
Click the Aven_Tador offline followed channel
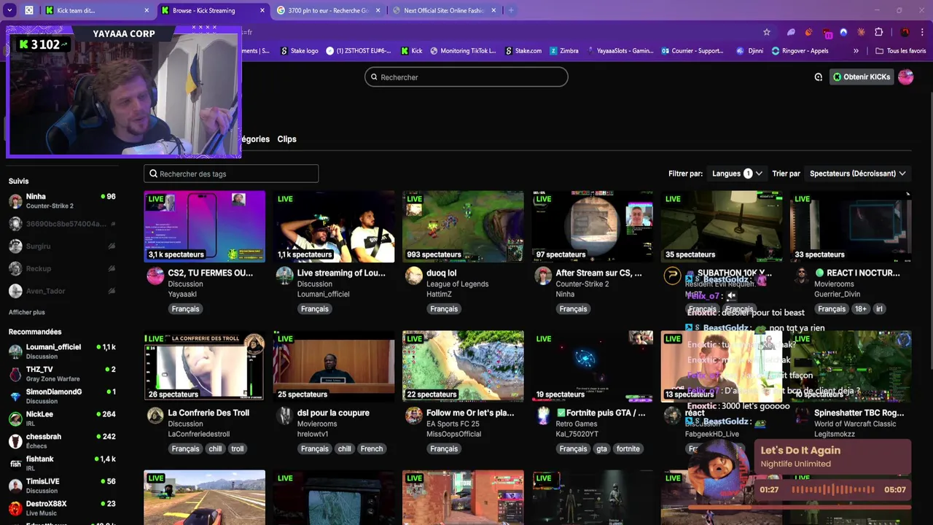point(62,291)
